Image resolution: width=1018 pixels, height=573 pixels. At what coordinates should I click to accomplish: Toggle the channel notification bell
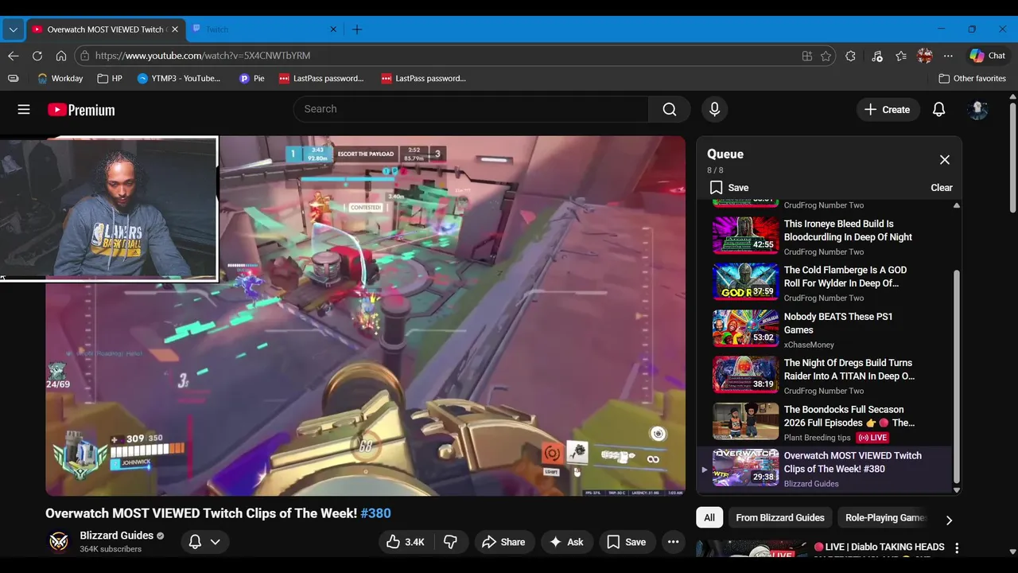pyautogui.click(x=195, y=542)
